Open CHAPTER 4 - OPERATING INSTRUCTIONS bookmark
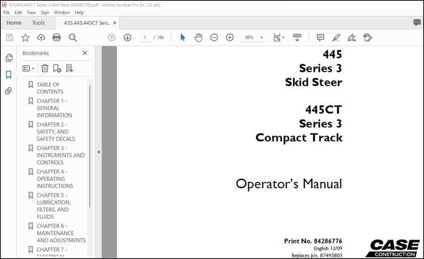The height and width of the screenshot is (259, 424). click(x=55, y=178)
